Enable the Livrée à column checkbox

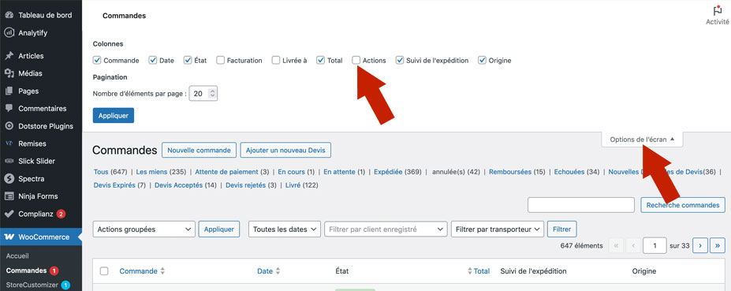point(276,60)
